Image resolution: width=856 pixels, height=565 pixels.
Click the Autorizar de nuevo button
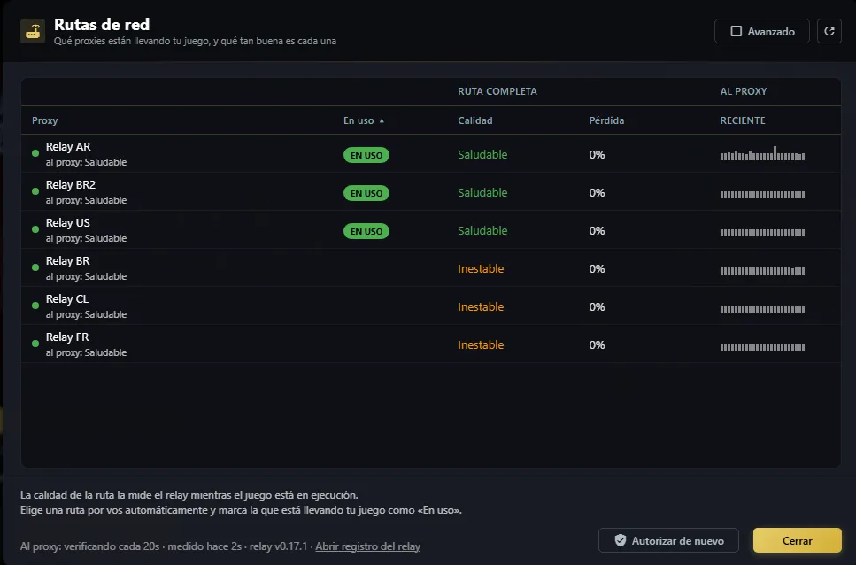pos(668,540)
